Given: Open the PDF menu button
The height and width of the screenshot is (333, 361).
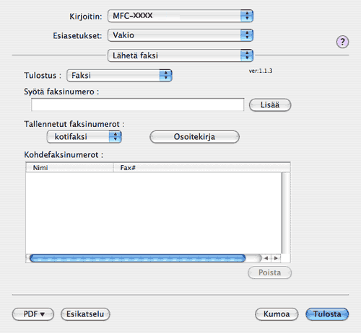Looking at the screenshot, I should tap(33, 314).
